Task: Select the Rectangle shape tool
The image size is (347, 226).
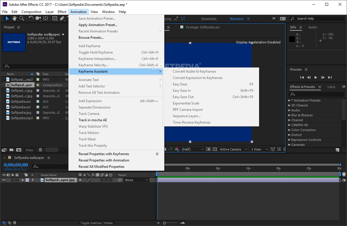Action: pyautogui.click(x=55, y=19)
